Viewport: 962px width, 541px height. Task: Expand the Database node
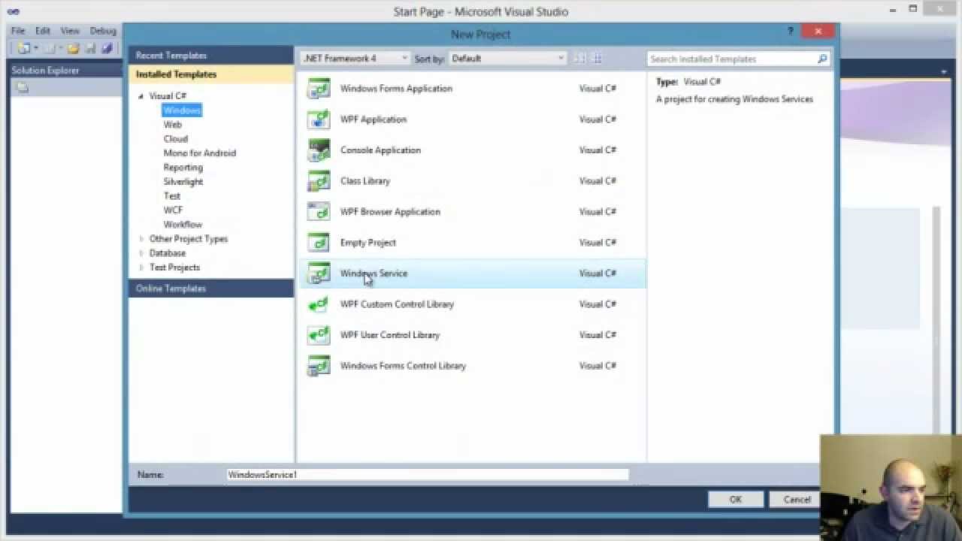click(141, 253)
